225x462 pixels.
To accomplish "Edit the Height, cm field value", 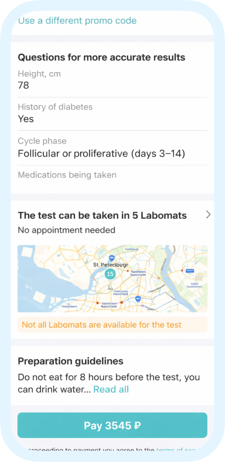I will pos(112,85).
